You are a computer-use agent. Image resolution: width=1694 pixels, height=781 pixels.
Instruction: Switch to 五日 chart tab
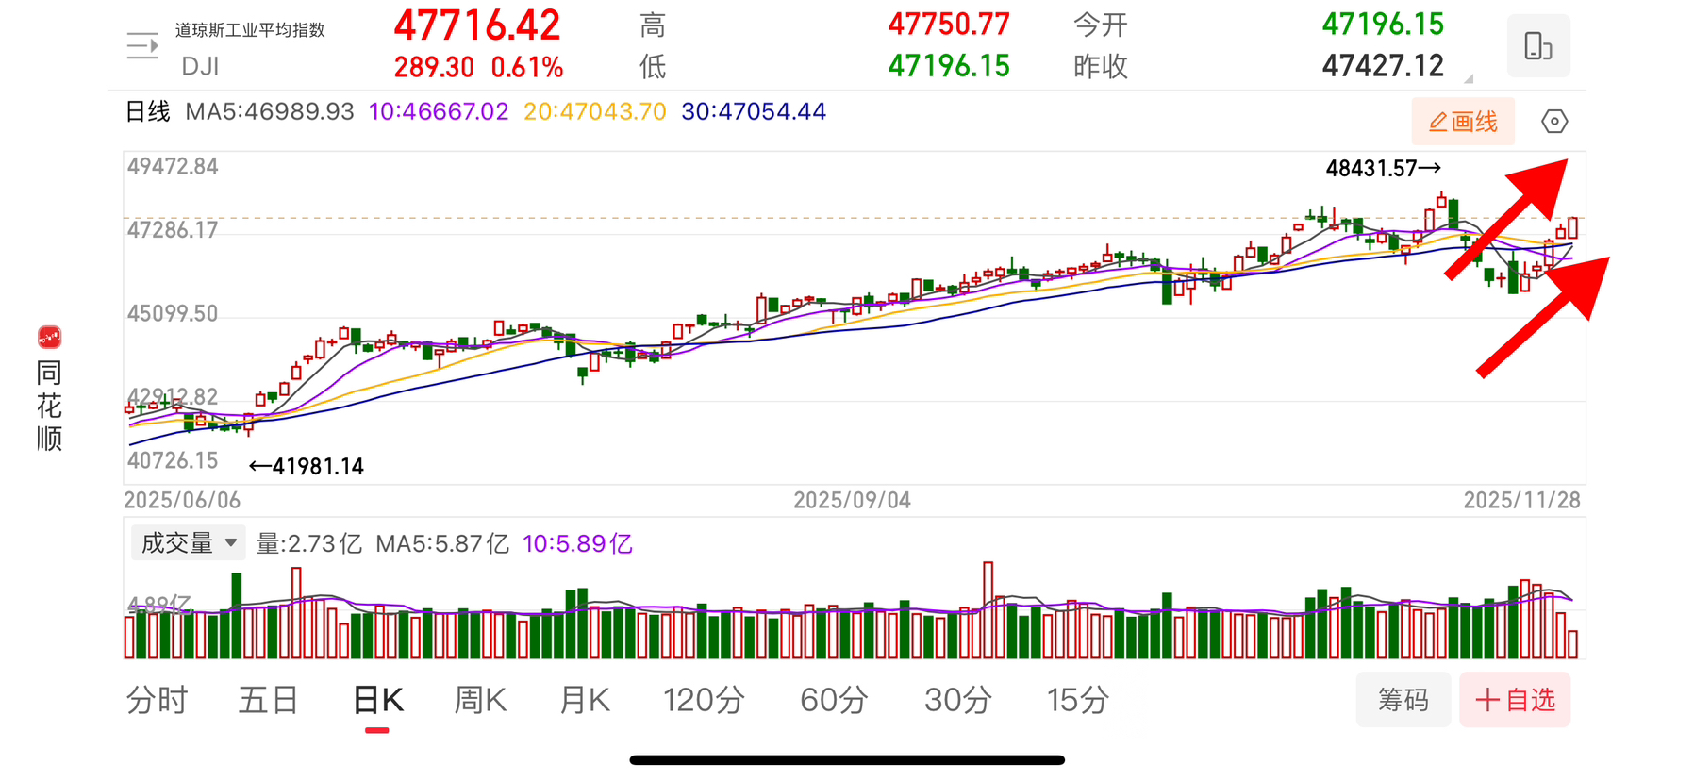[268, 700]
